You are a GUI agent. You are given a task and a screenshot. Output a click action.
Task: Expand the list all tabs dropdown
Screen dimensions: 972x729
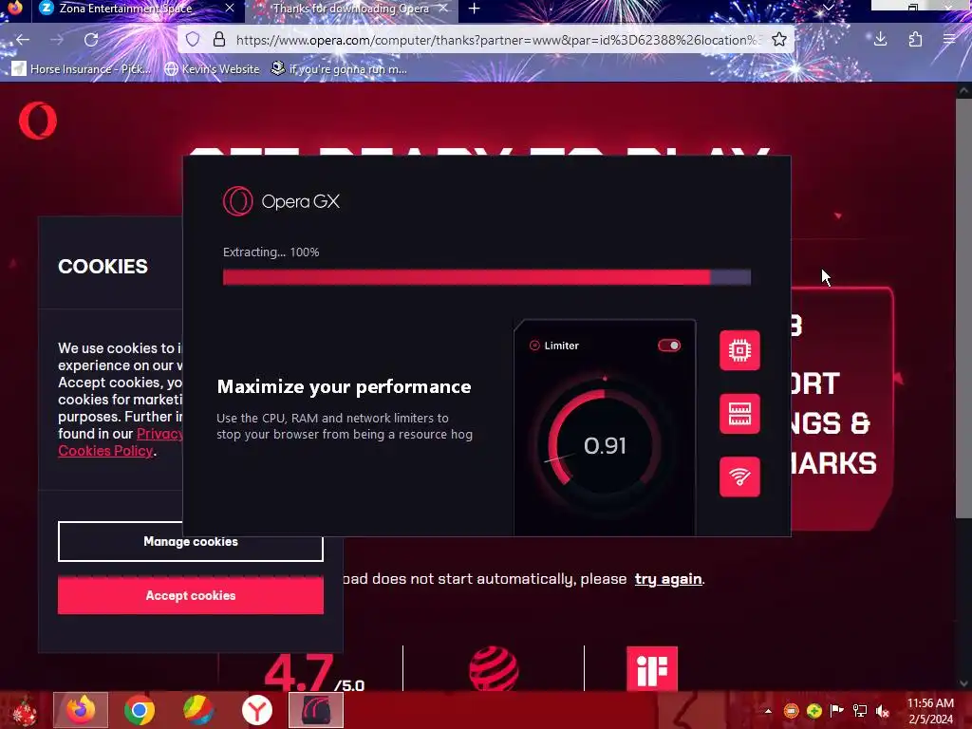(828, 8)
